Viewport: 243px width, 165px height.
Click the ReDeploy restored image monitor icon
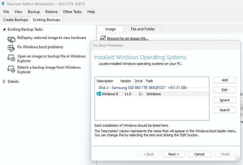tap(11, 40)
